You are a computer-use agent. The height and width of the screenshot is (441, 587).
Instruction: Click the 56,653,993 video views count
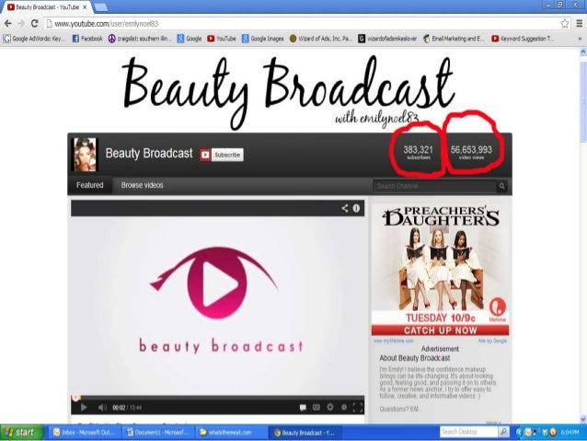(x=471, y=152)
